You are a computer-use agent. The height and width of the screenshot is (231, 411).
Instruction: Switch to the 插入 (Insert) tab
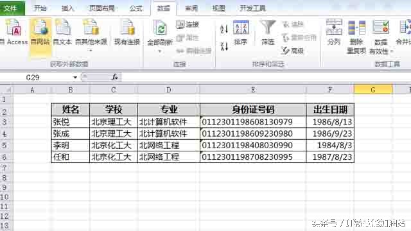point(67,8)
